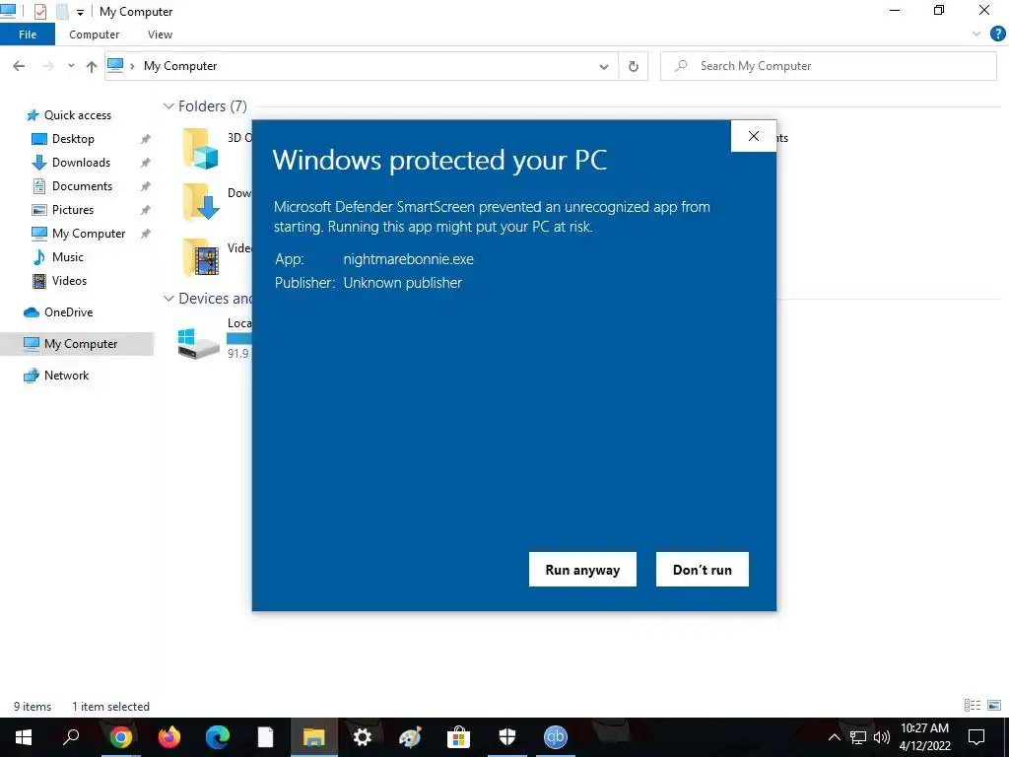Screen dimensions: 1009x757
Task: Launch Firefox from taskbar
Action: tap(169, 737)
